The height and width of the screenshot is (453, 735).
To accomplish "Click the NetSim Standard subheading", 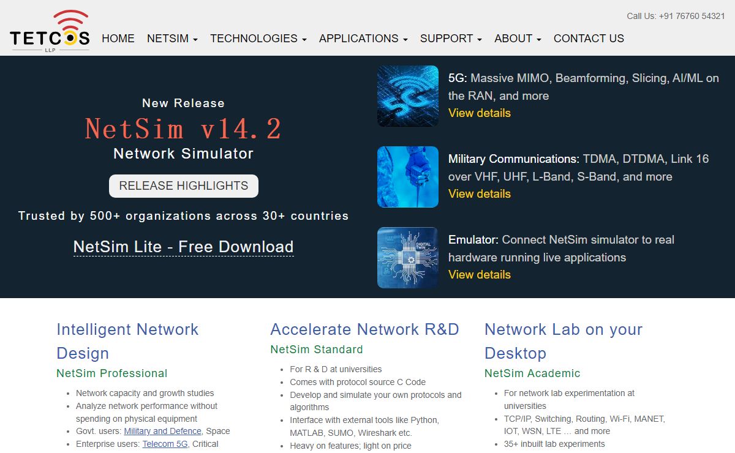I will 317,350.
